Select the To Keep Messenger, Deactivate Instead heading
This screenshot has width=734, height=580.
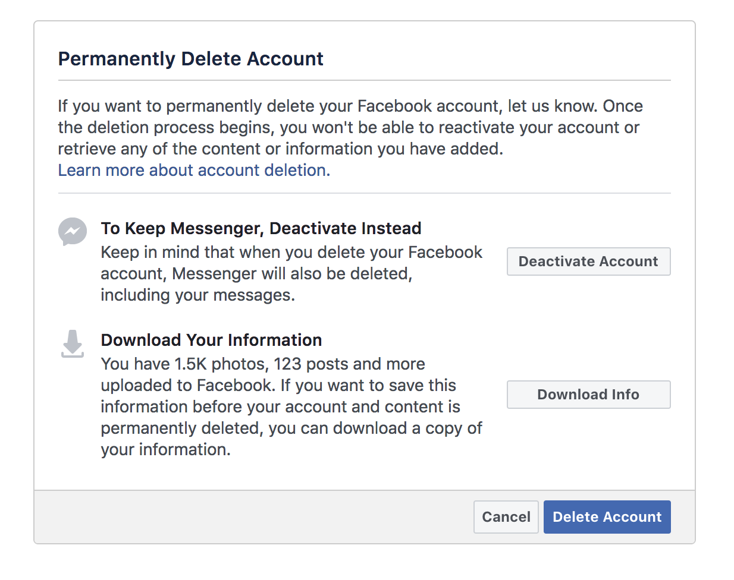tap(261, 228)
